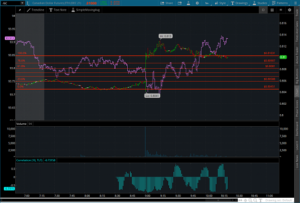Open the Level II side tab
The height and width of the screenshot is (203, 300).
pyautogui.click(x=297, y=145)
